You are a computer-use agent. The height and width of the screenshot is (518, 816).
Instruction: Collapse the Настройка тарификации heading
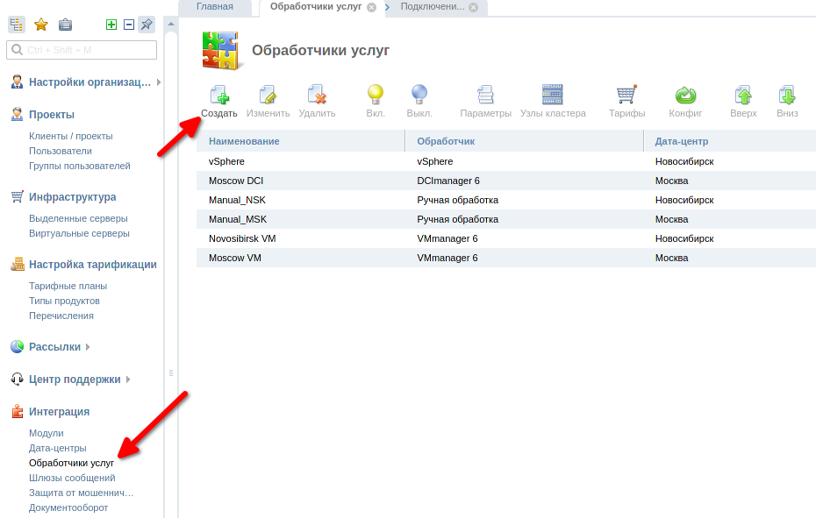(93, 264)
